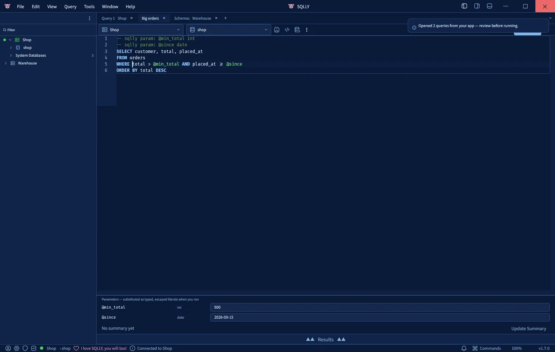This screenshot has height=352, width=555.
Task: Close the Schemas Warehouse tab
Action: 216,18
